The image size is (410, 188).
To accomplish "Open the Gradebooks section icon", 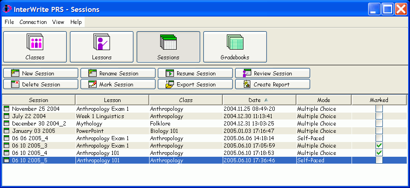I will (x=235, y=42).
